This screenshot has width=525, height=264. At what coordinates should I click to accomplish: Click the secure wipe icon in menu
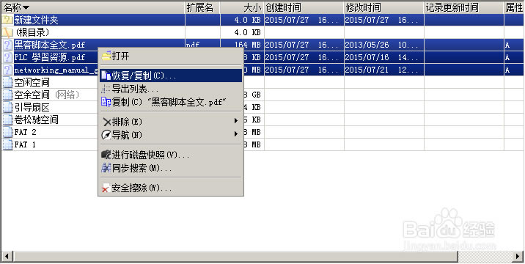[106, 188]
